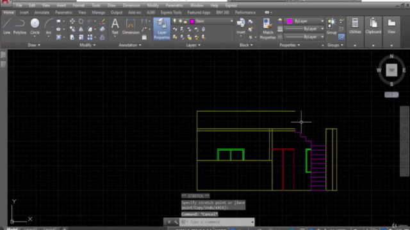
Task: Open the ByLayer linetype dropdown
Action: coord(322,37)
